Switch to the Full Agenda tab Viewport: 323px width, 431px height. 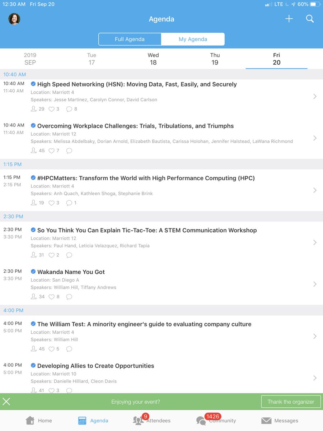(x=130, y=39)
